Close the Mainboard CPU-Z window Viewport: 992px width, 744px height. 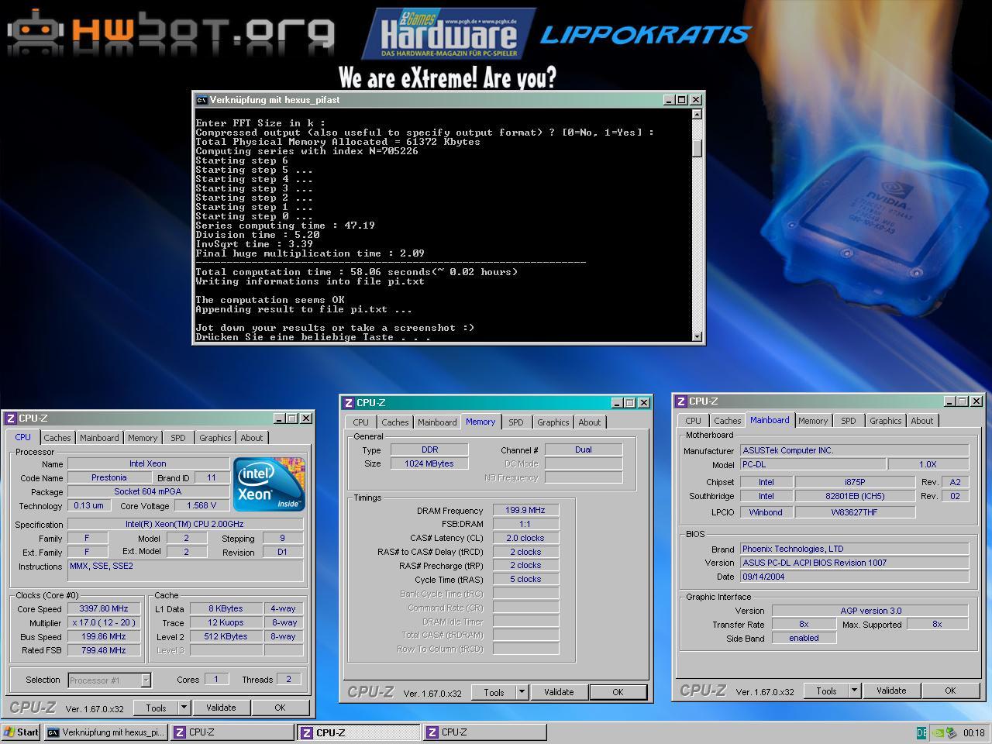[976, 401]
